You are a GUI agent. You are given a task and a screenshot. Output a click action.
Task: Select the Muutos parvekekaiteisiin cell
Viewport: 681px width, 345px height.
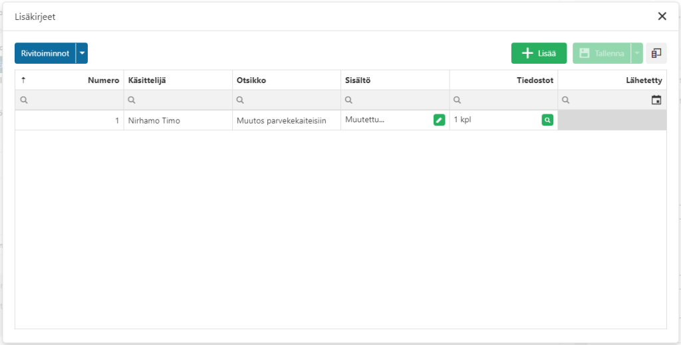[287, 120]
